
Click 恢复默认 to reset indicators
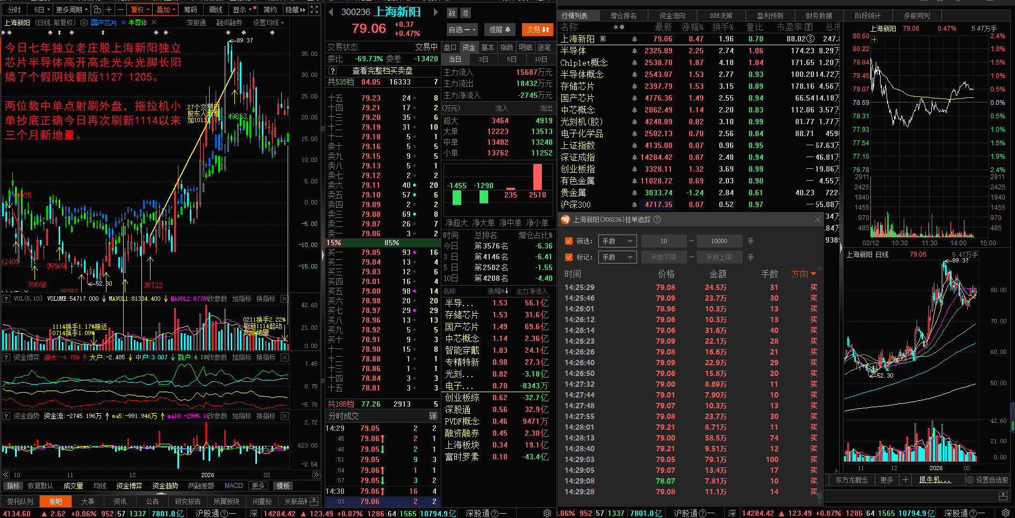click(40, 486)
